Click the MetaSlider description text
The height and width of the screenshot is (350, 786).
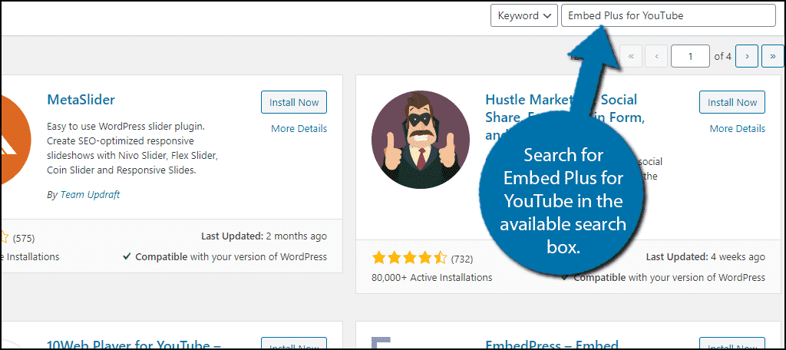point(132,148)
